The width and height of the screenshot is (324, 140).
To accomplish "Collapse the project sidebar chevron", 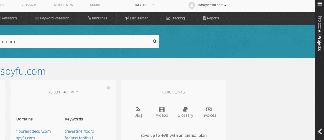I will click(320, 131).
